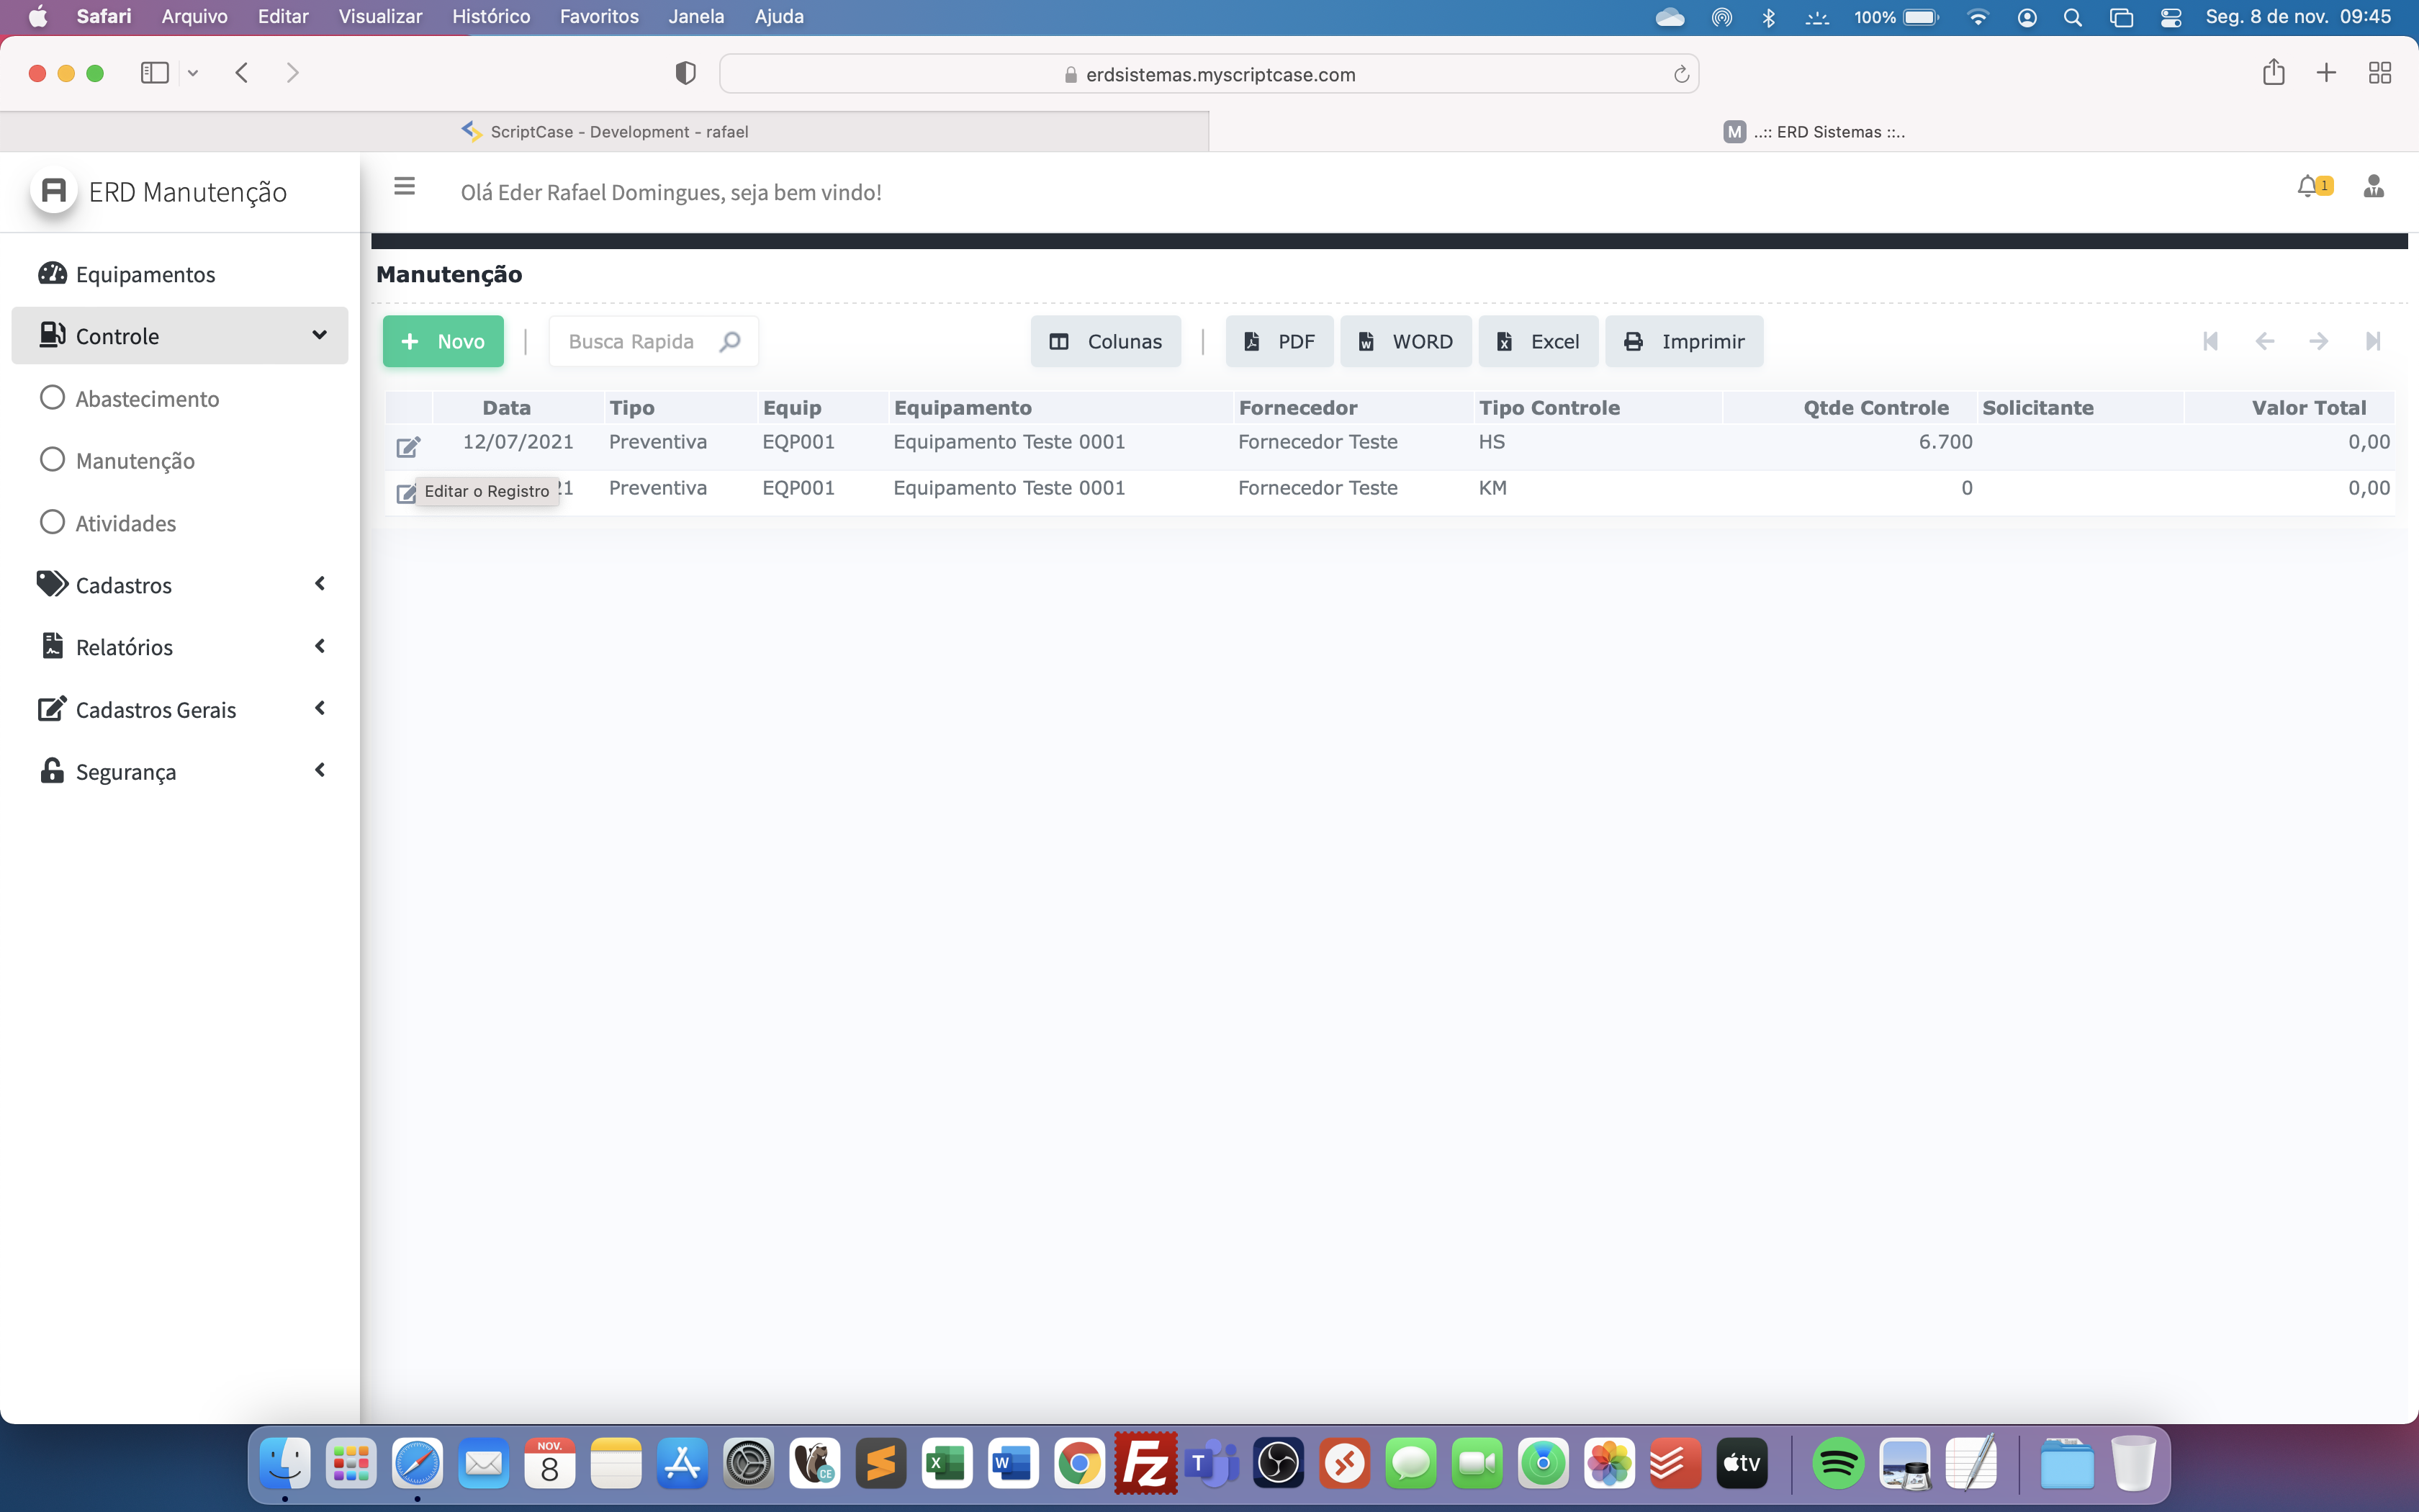Click the Colunas button
The image size is (2419, 1512).
(x=1106, y=341)
